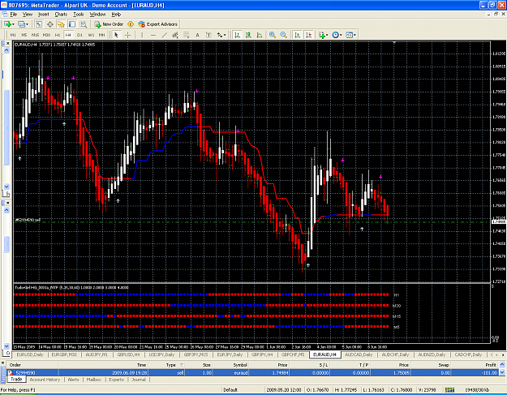The width and height of the screenshot is (507, 395).
Task: Click the yellow MetaEditor diamond icon
Action: tap(131, 24)
